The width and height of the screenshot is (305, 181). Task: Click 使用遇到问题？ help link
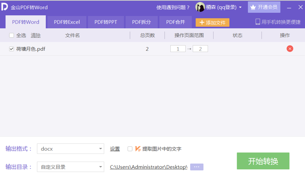tap(173, 7)
